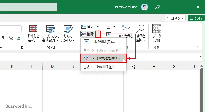
Task: Click the Comment (コメント) button
Action: [x=175, y=18]
